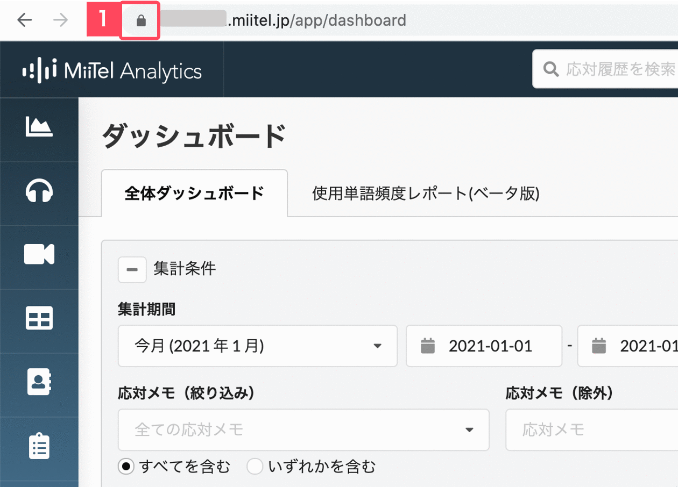Select the いずれかを含む radio button

click(255, 467)
